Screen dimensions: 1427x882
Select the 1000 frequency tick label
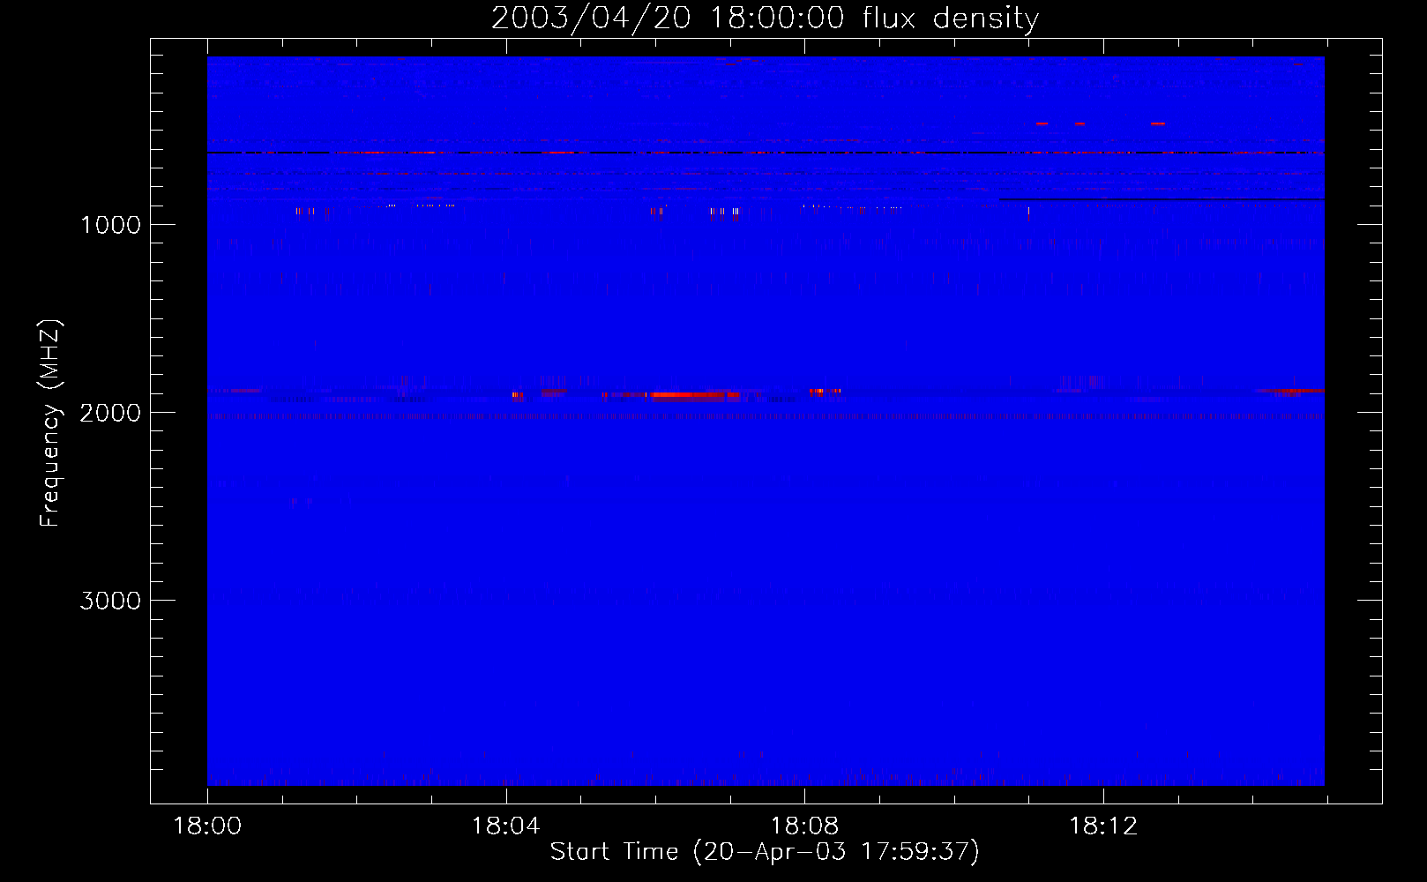pos(110,225)
